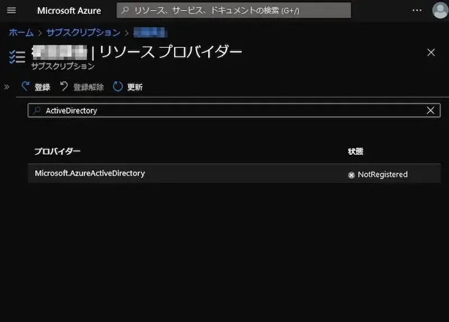The height and width of the screenshot is (322, 449).
Task: Click the NotRegistered status text
Action: tap(383, 174)
